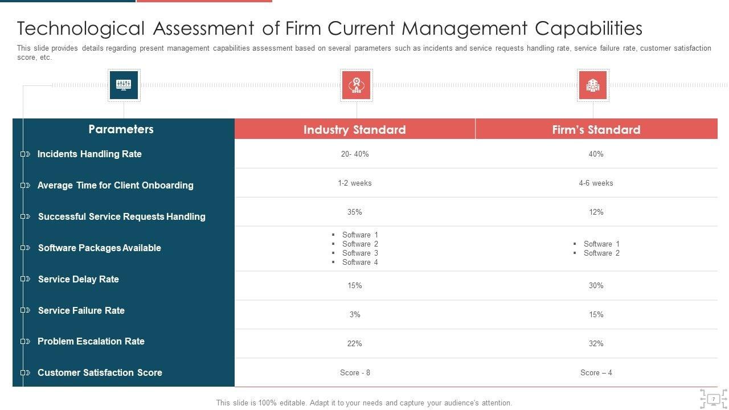Select the award ribbon icon above Industry Standard
Image resolution: width=729 pixels, height=410 pixels.
click(356, 85)
